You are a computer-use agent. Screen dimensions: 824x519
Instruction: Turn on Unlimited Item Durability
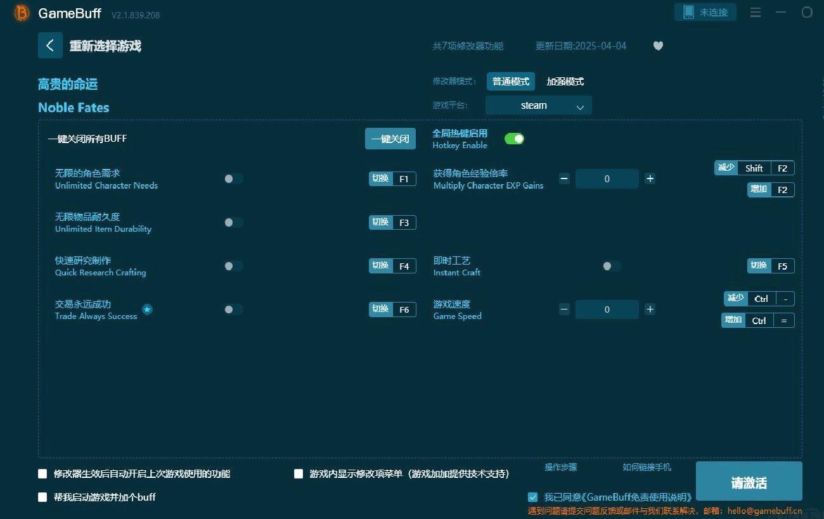point(233,223)
